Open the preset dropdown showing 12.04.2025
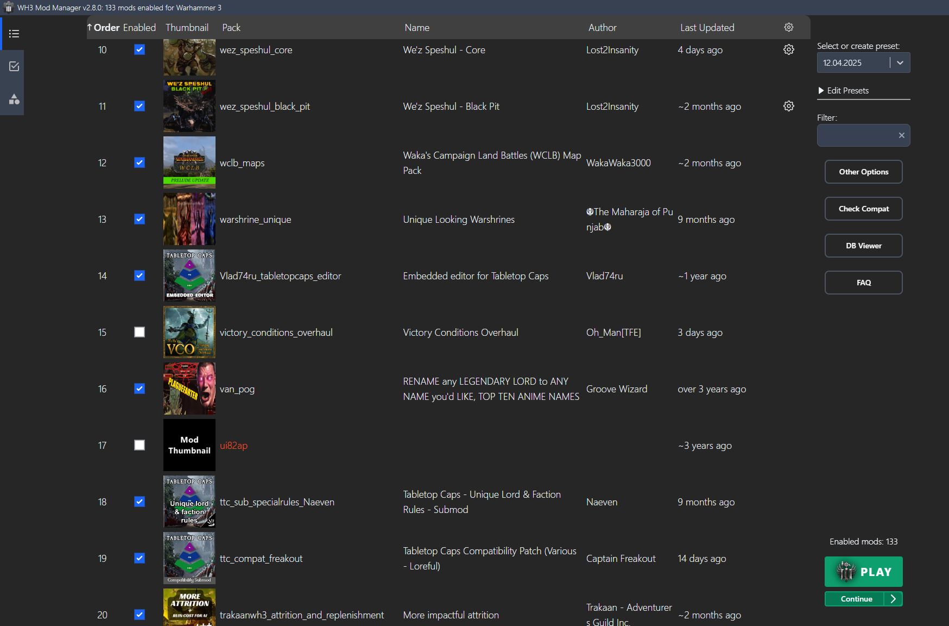 click(x=863, y=62)
